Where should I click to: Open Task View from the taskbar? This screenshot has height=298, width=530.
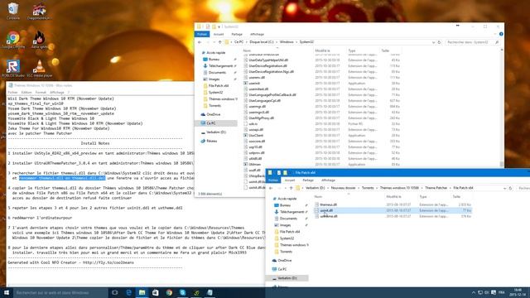[114, 292]
